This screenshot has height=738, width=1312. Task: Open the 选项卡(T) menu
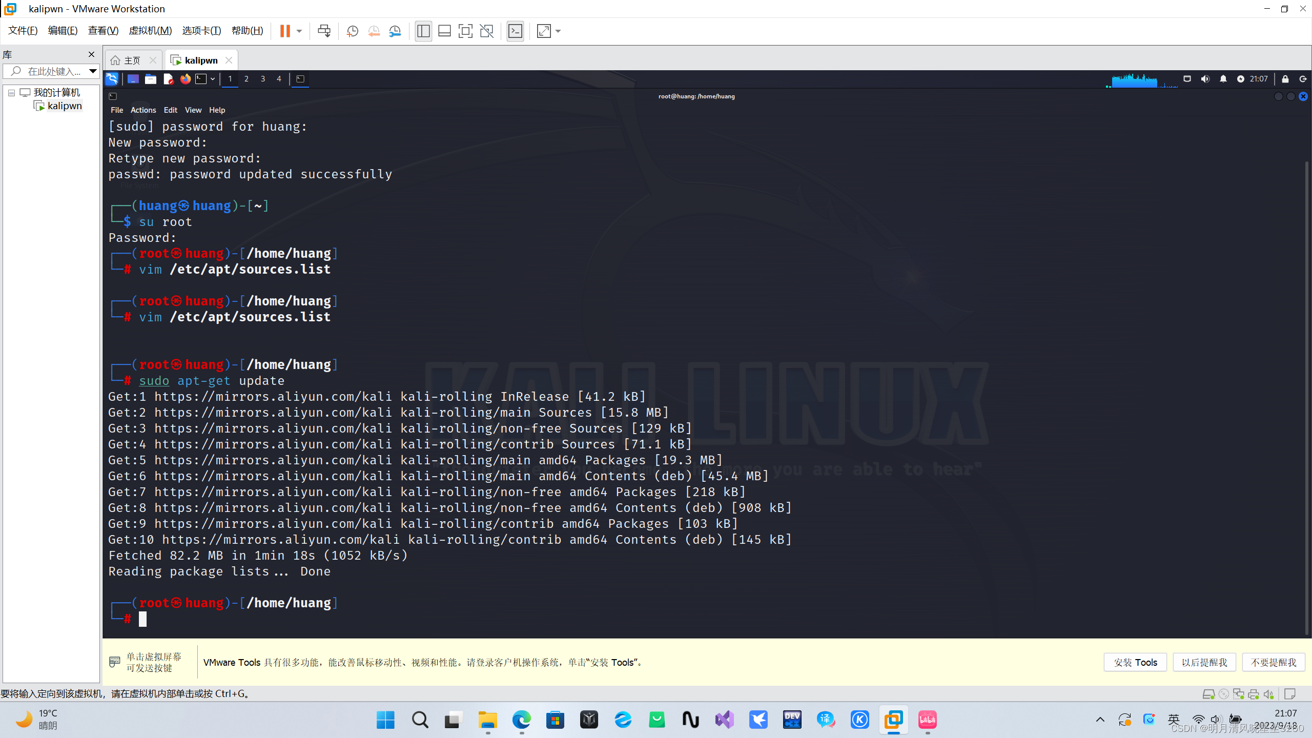pyautogui.click(x=201, y=31)
